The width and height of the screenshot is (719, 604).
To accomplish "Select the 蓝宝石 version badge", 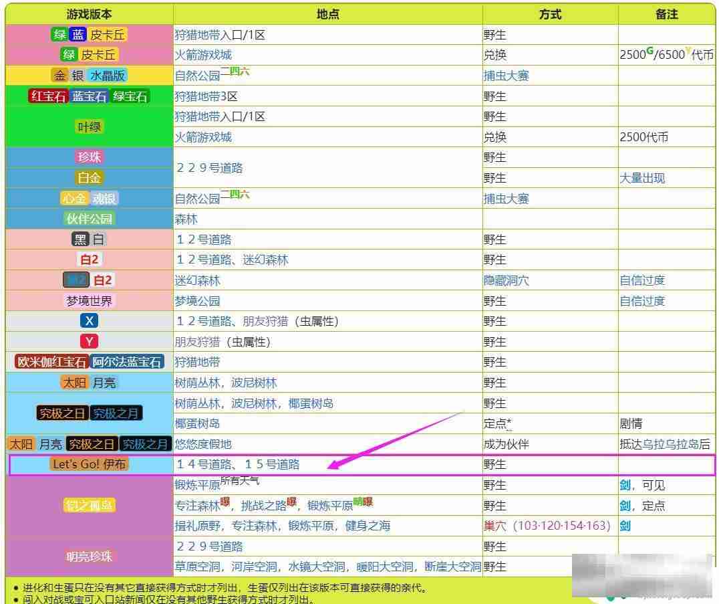I will point(90,96).
